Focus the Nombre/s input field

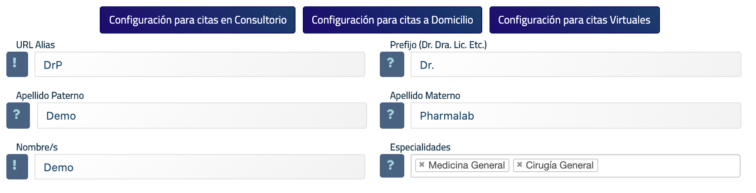(x=200, y=167)
